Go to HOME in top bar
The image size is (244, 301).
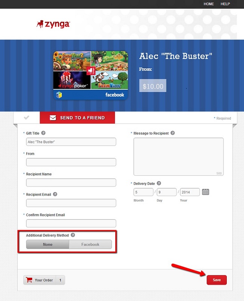(208, 4)
